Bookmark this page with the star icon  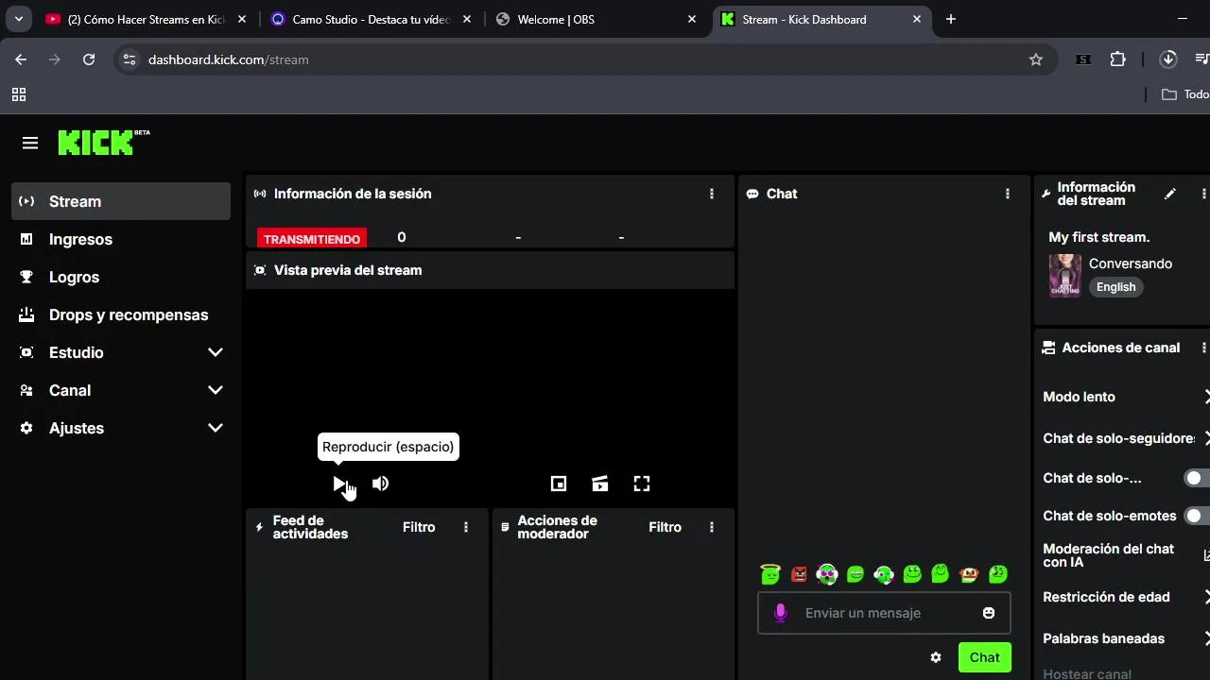[x=1036, y=59]
